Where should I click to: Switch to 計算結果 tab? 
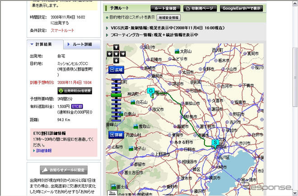(44, 44)
